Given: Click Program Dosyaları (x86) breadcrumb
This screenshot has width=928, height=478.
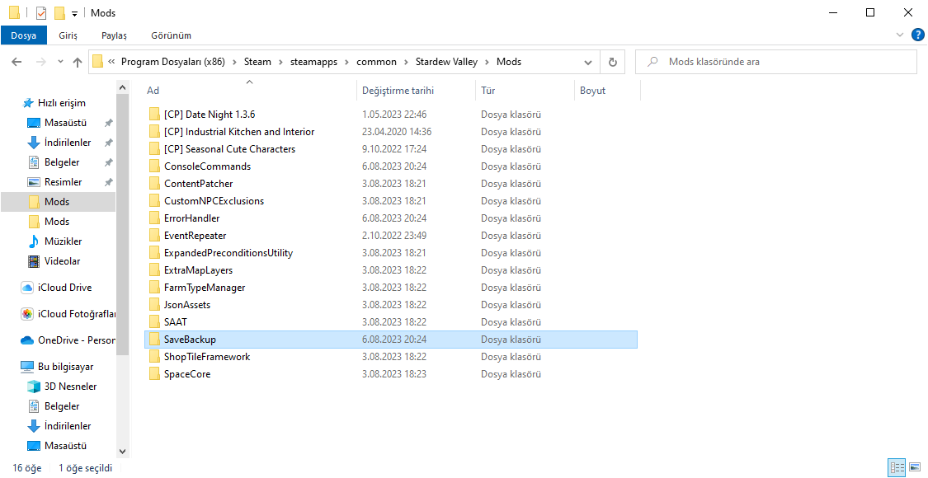Looking at the screenshot, I should (173, 62).
